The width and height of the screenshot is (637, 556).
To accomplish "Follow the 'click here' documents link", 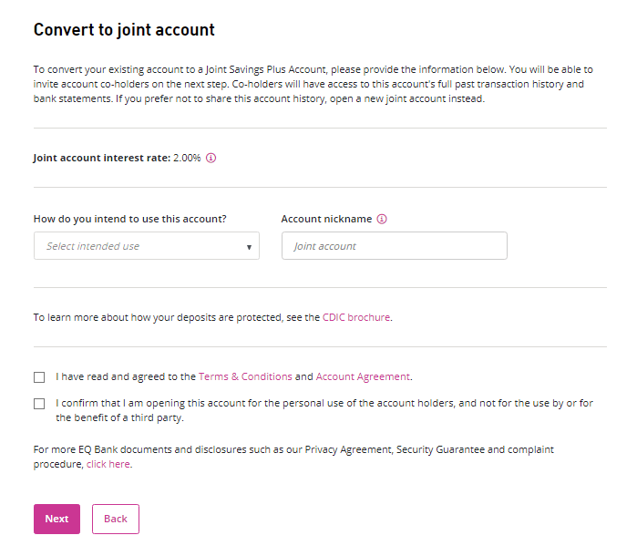I will tap(108, 464).
